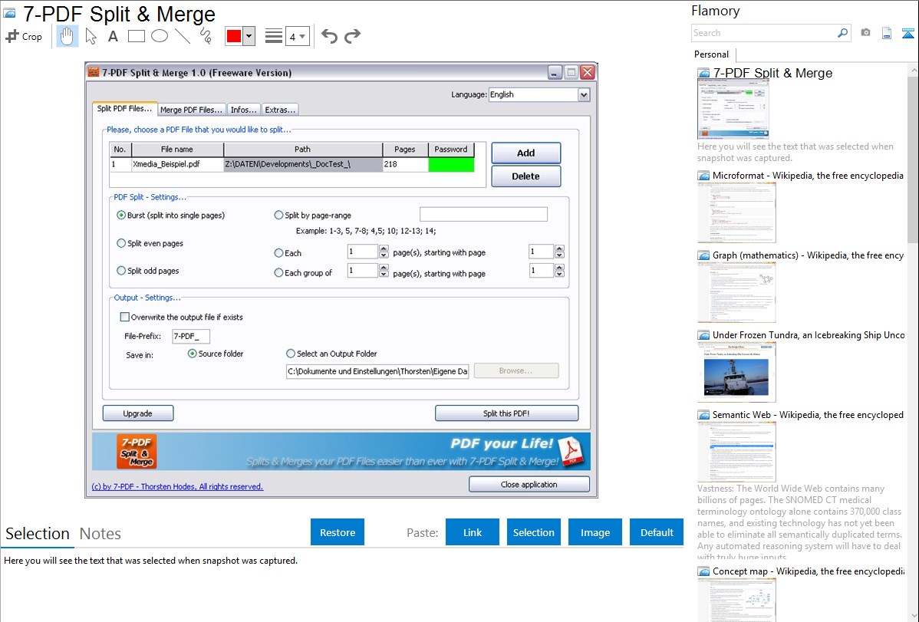Click the search magnifier icon

click(x=842, y=33)
